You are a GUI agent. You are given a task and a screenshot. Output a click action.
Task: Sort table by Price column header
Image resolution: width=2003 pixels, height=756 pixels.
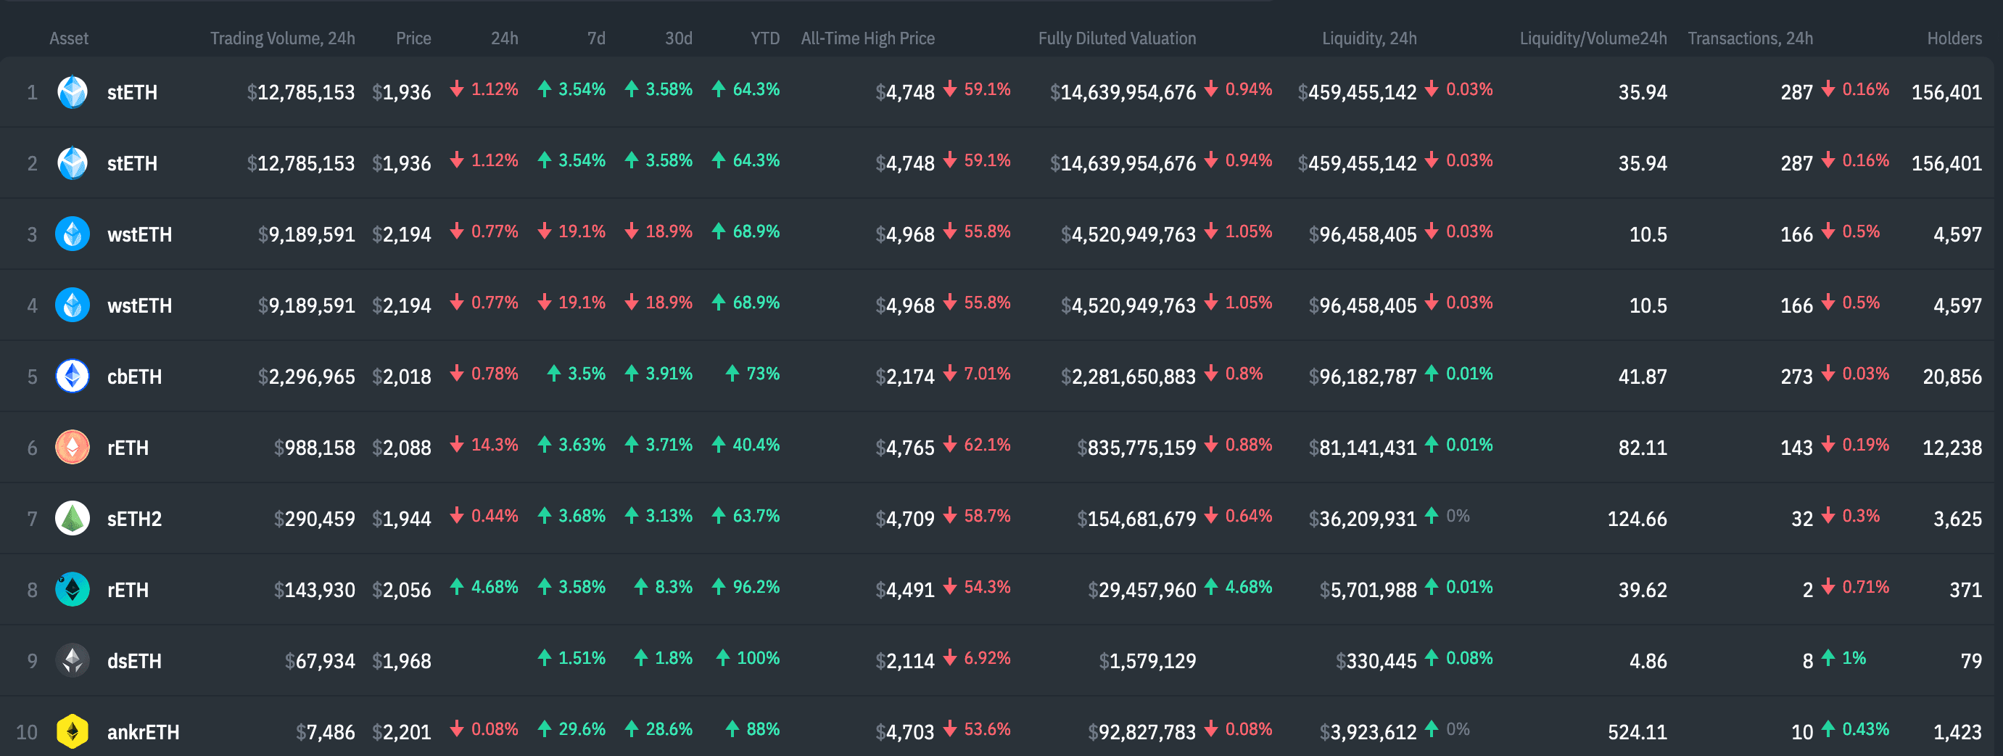tap(413, 38)
